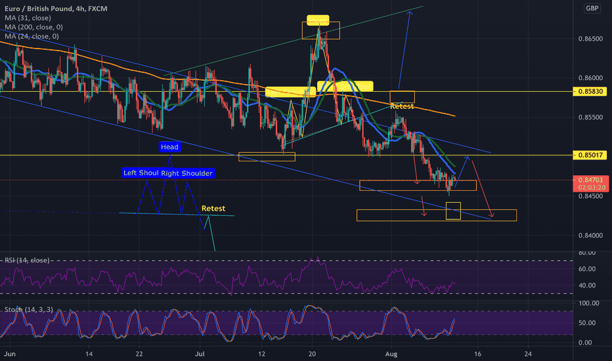Click the 50.00 Stoch axis value
This screenshot has width=612, height=361.
point(587,323)
